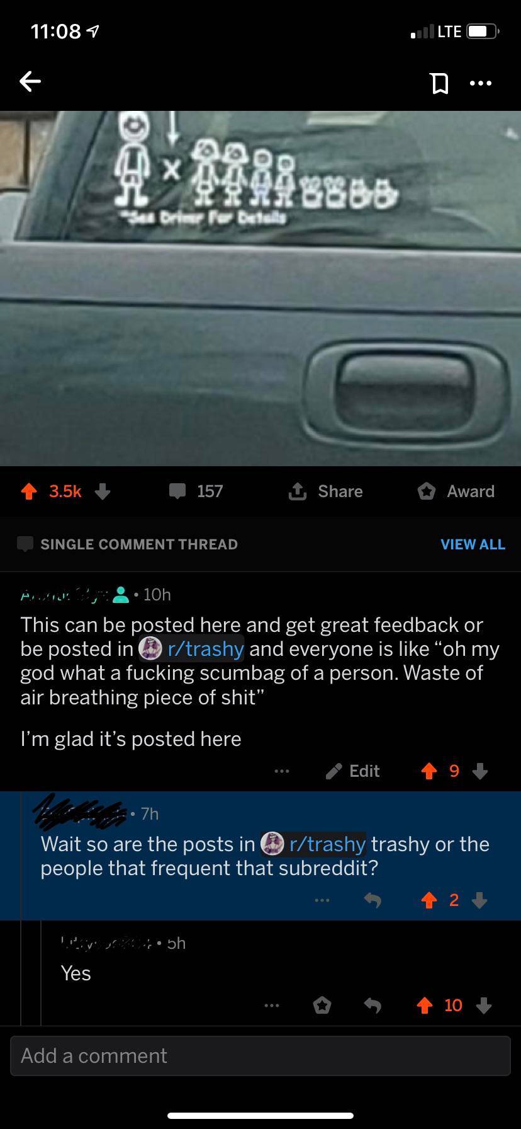Image resolution: width=521 pixels, height=1129 pixels.
Task: Tap the Add a comment field
Action: point(260,1055)
